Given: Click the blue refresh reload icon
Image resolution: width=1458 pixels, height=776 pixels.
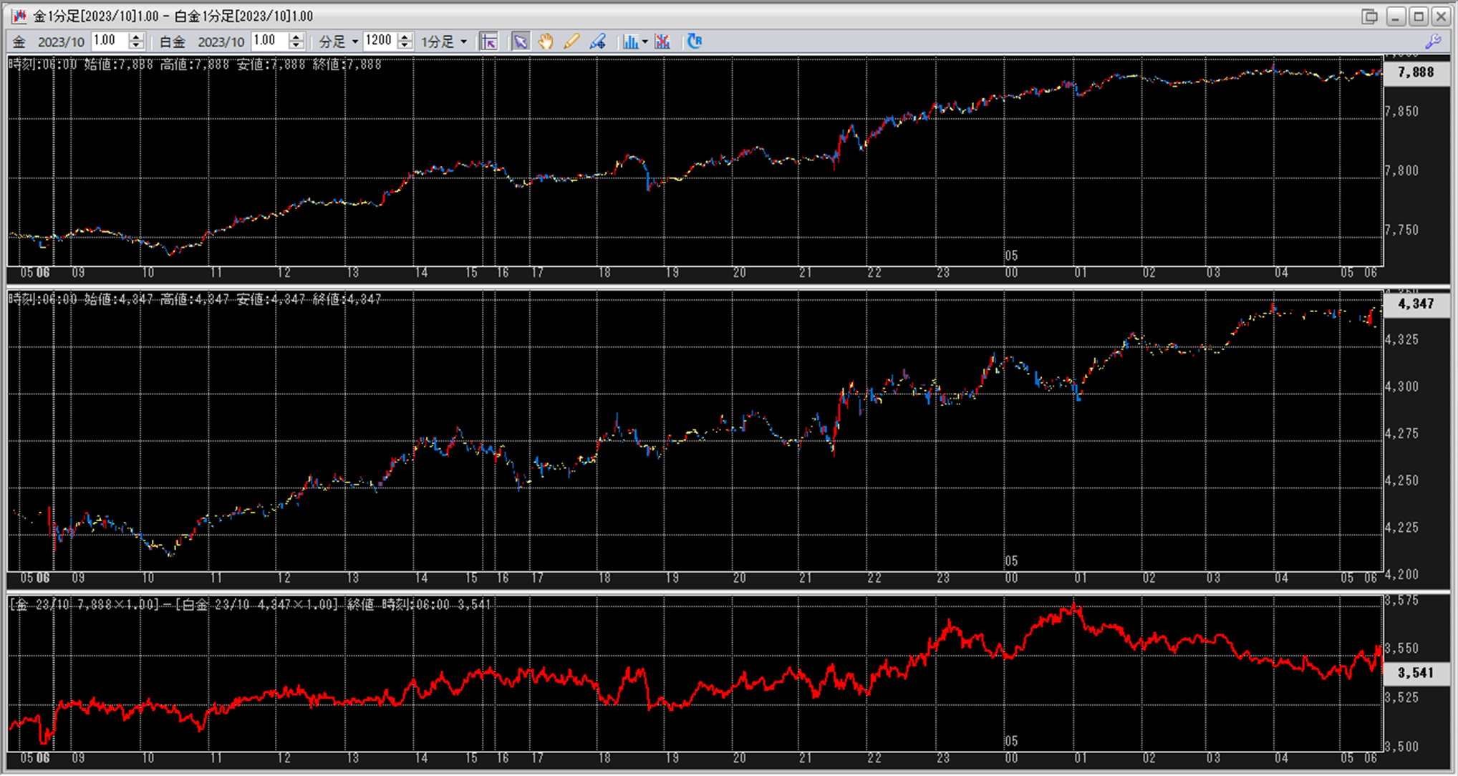Looking at the screenshot, I should click(x=694, y=42).
